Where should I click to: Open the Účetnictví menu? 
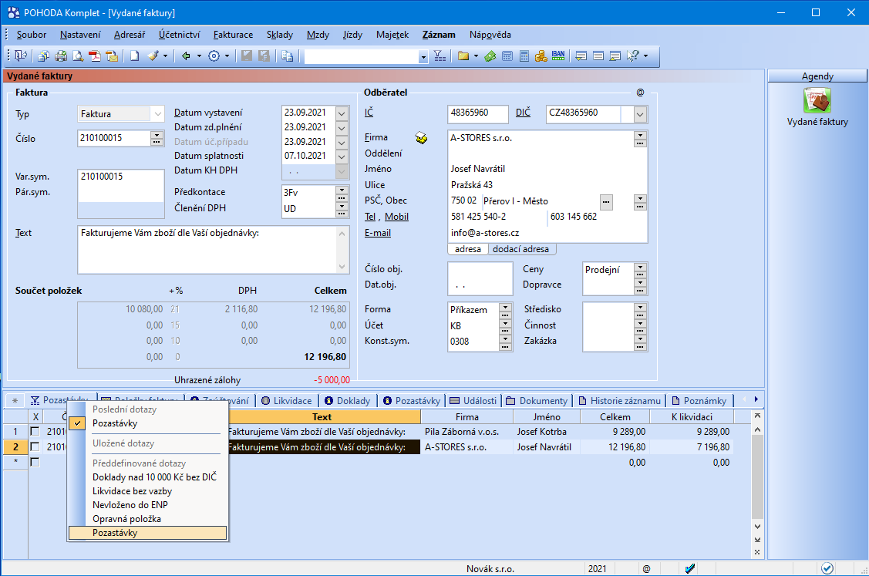pos(179,35)
